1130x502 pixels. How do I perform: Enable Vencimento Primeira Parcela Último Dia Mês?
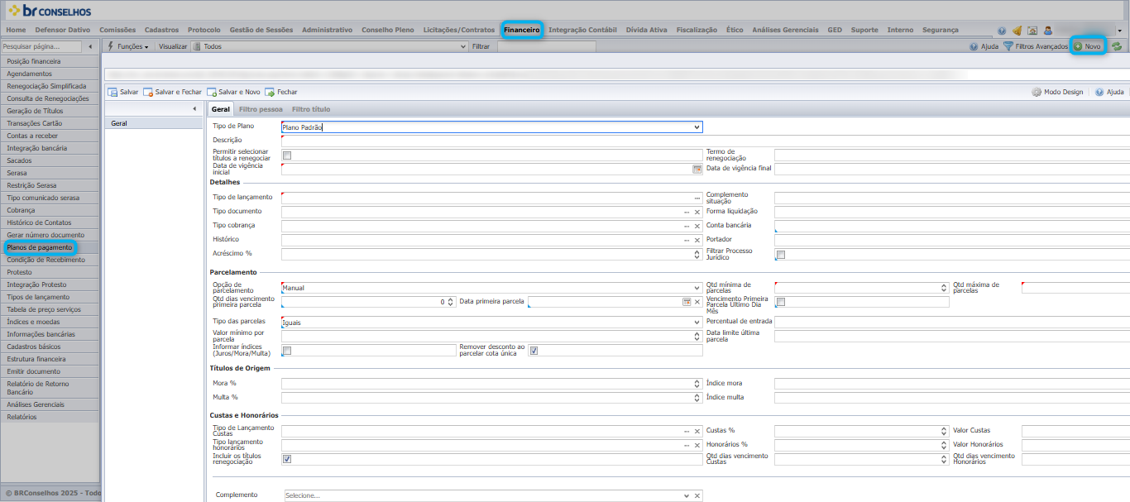pyautogui.click(x=780, y=302)
